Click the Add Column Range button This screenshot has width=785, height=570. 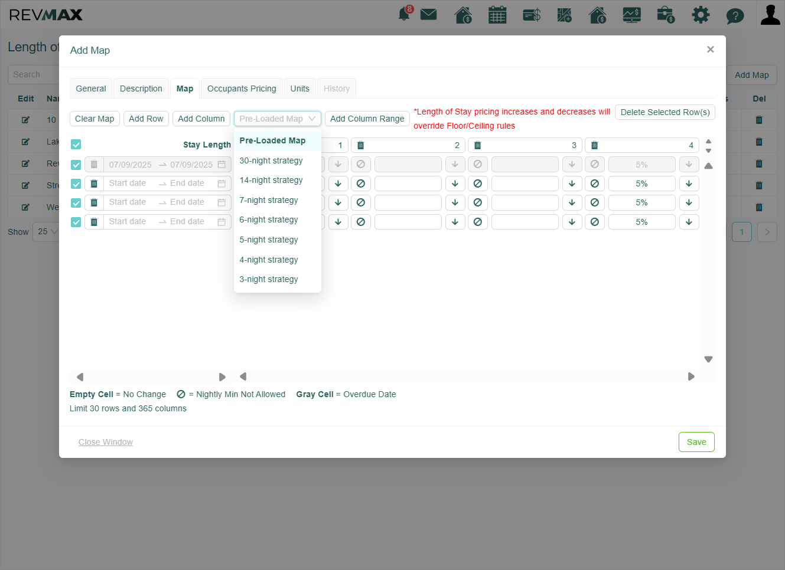coord(367,119)
